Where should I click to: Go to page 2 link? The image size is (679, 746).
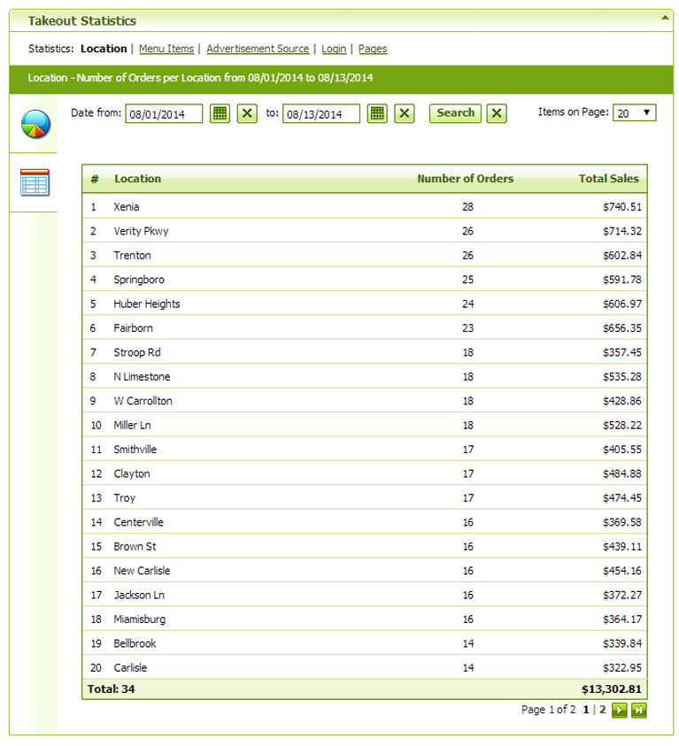[602, 710]
